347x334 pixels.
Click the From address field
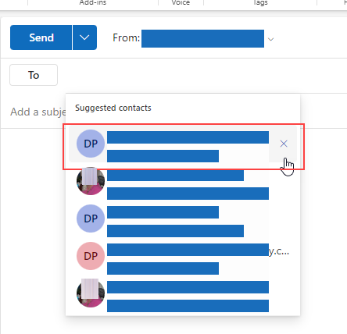coord(202,38)
